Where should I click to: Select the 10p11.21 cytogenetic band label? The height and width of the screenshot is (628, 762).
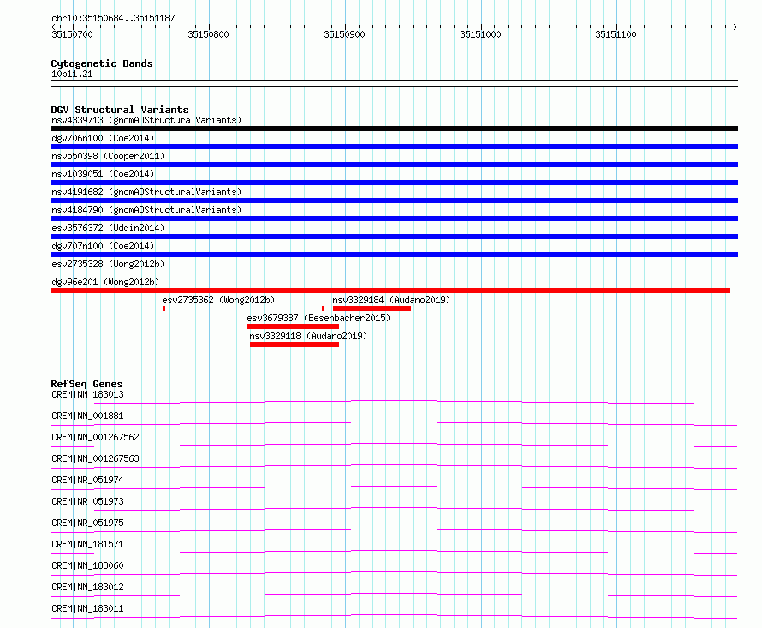coord(72,74)
